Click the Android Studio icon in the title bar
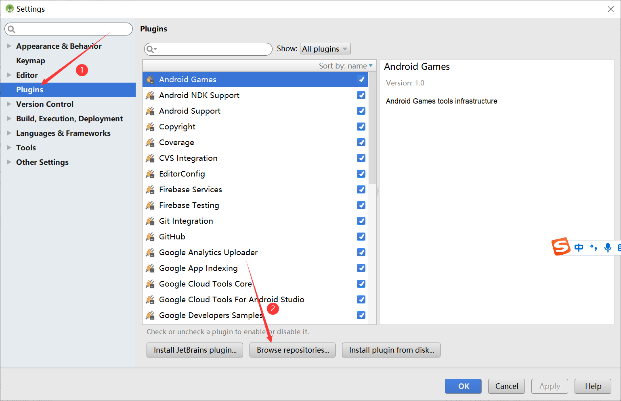The width and height of the screenshot is (621, 401). pyautogui.click(x=9, y=8)
